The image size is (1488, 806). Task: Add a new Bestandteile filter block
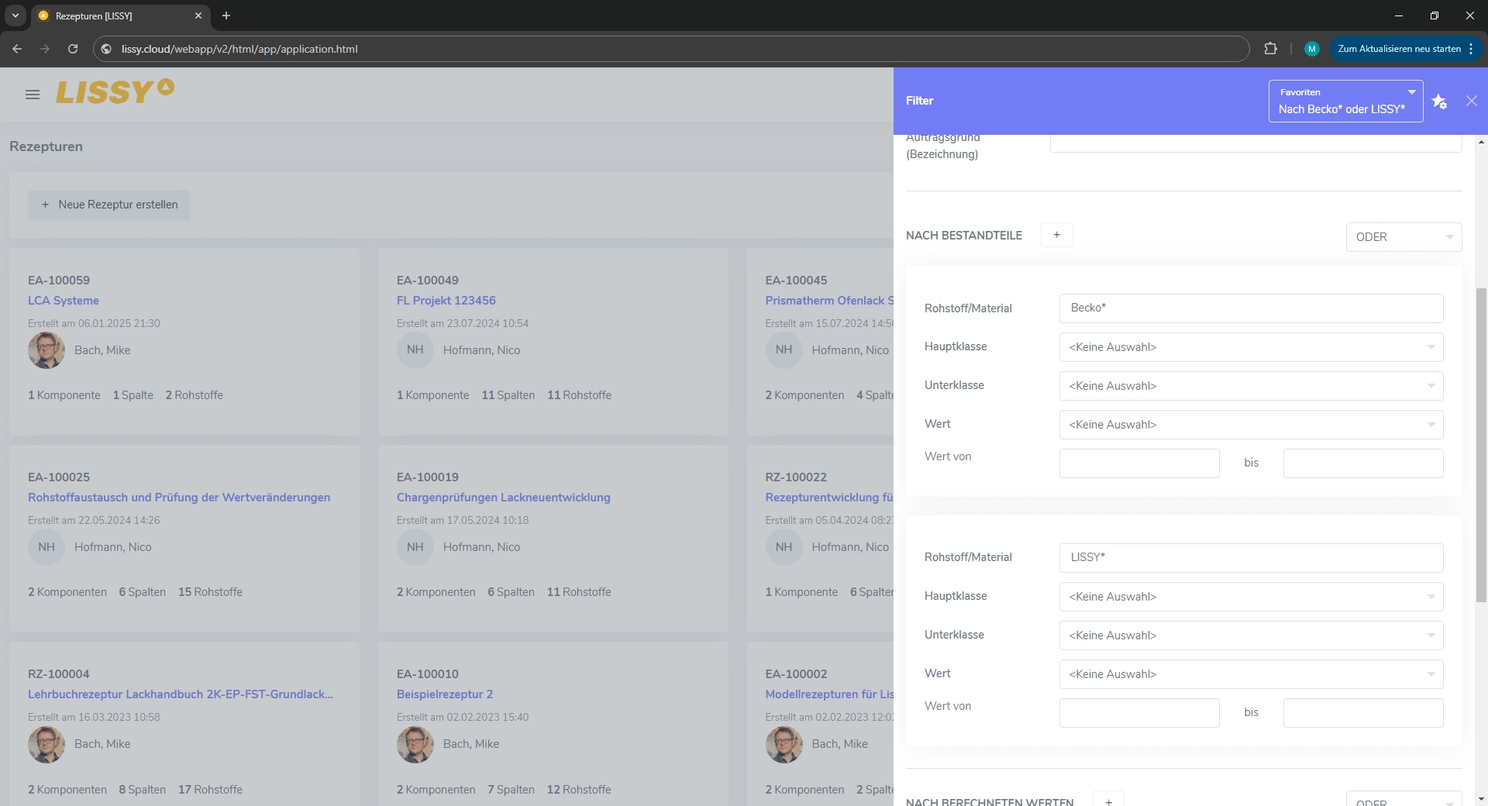(1056, 235)
